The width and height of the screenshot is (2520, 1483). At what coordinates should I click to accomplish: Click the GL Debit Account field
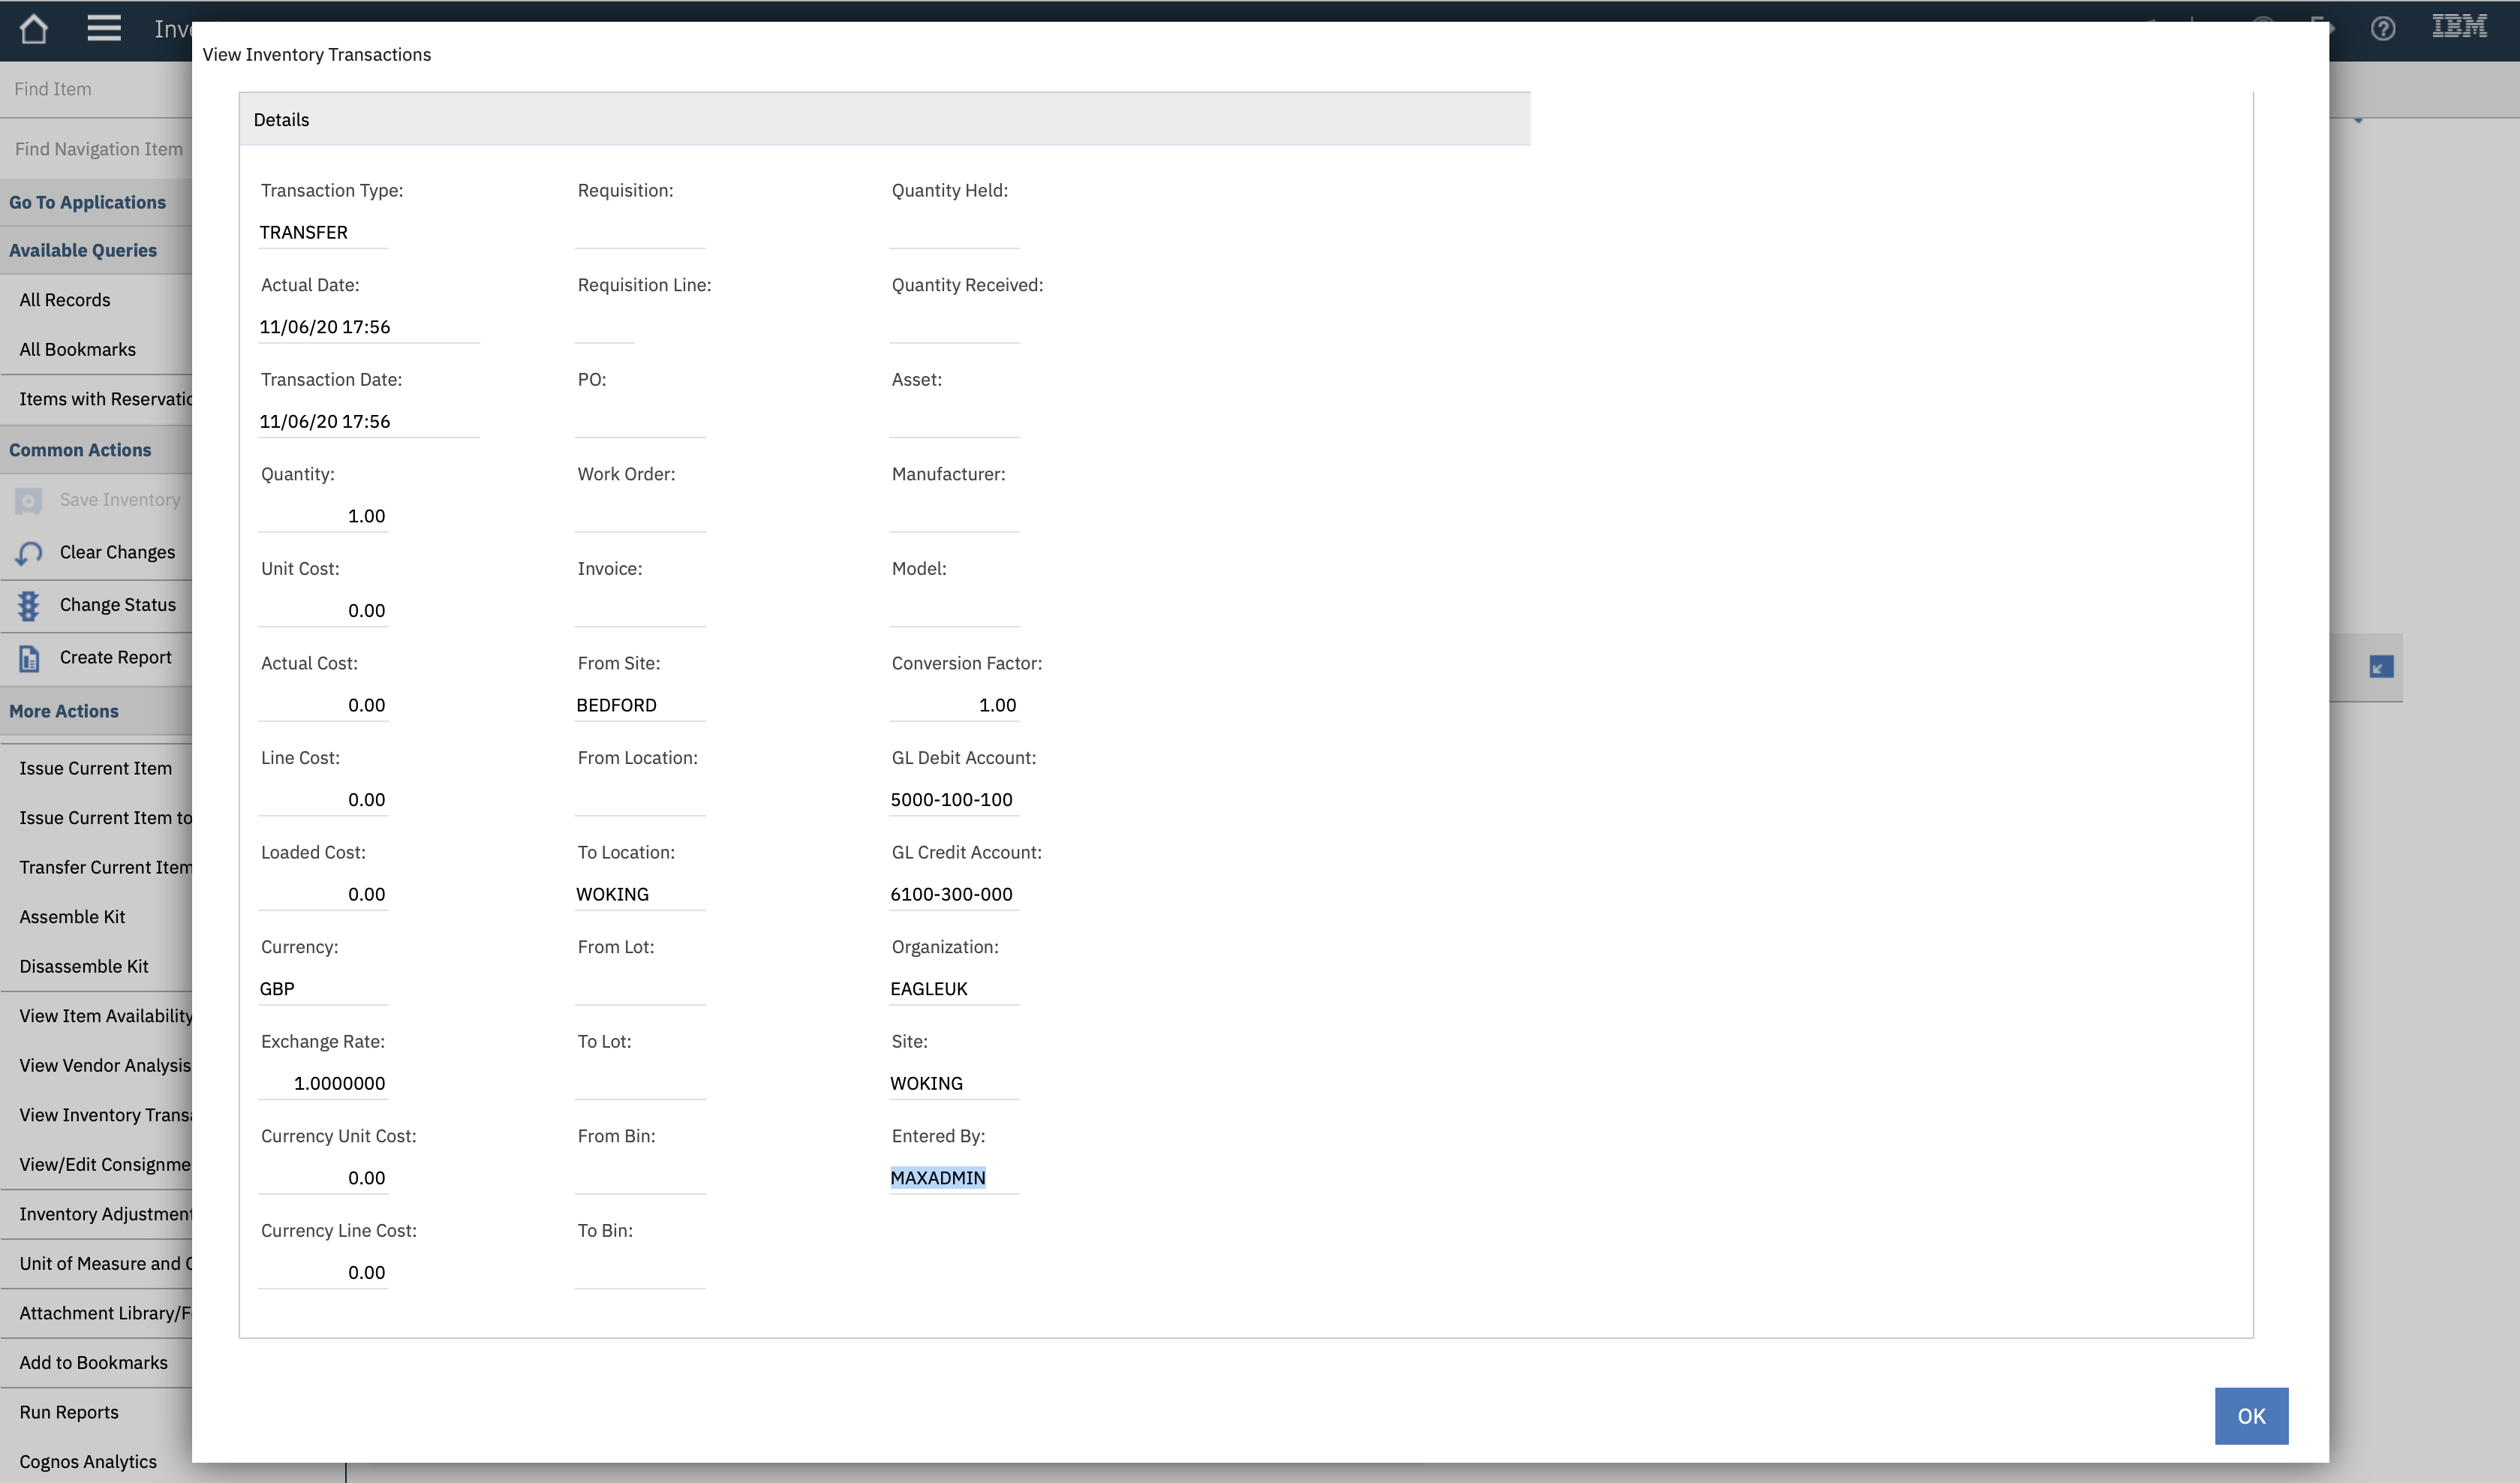click(952, 799)
